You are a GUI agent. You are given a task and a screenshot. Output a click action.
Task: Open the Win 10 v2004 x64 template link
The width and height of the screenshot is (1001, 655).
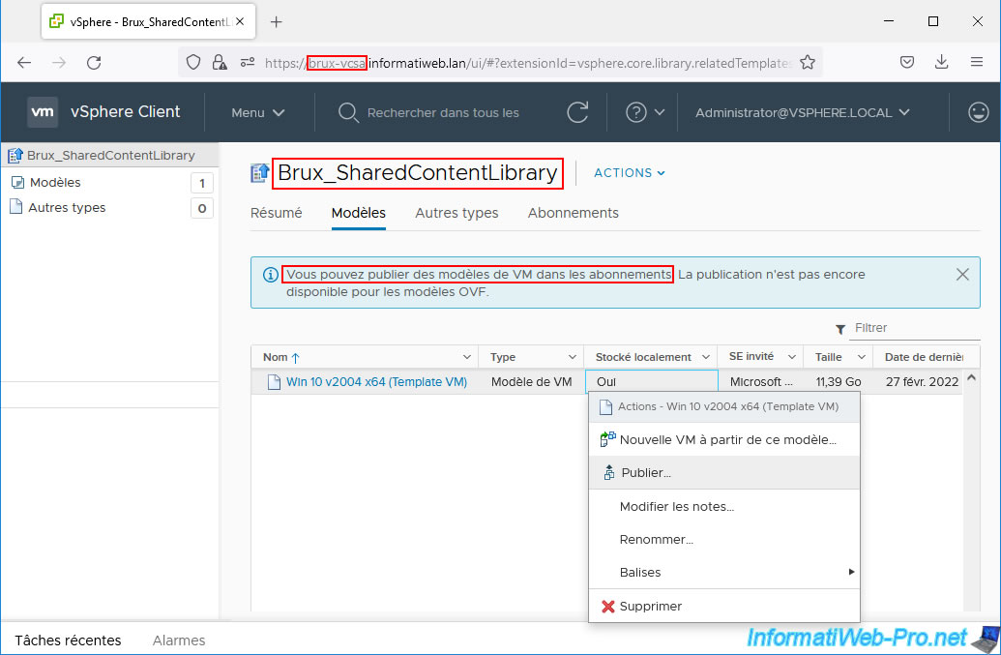376,382
